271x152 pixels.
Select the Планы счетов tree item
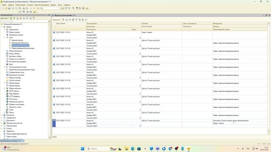pyautogui.click(x=11, y=136)
